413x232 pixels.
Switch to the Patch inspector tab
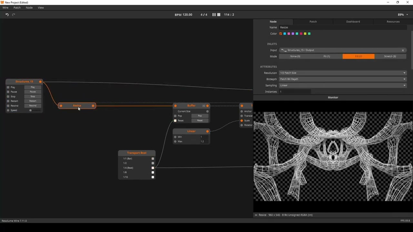click(x=313, y=22)
